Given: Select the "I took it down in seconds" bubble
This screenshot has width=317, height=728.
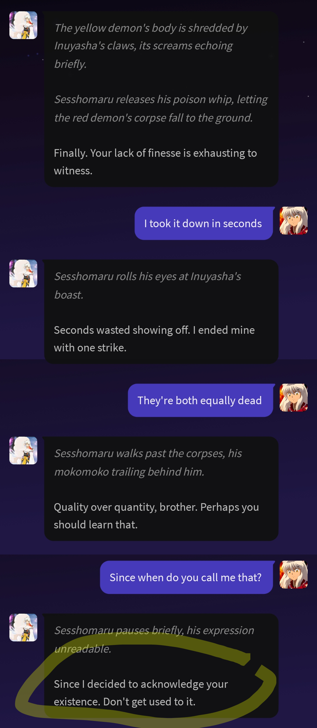Looking at the screenshot, I should (204, 223).
